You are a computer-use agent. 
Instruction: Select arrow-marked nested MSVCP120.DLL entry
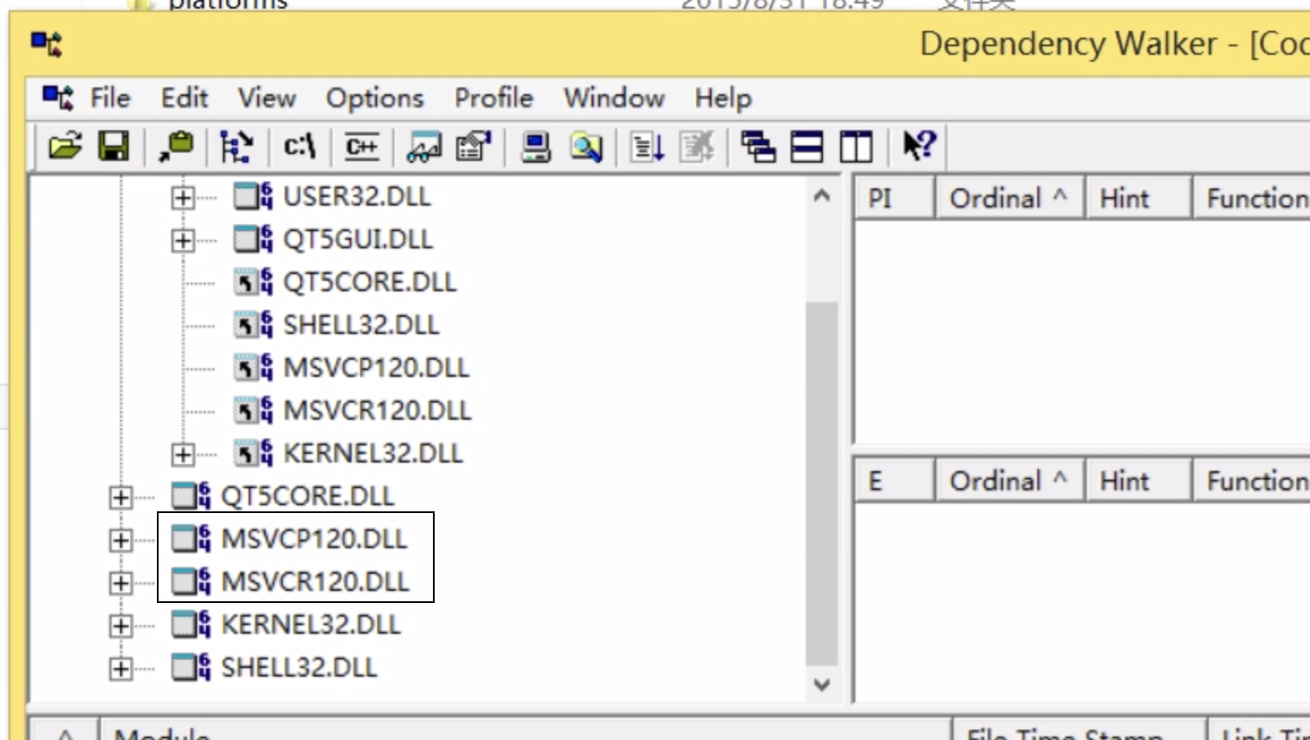tap(376, 367)
